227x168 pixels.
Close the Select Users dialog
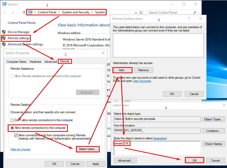224,105
